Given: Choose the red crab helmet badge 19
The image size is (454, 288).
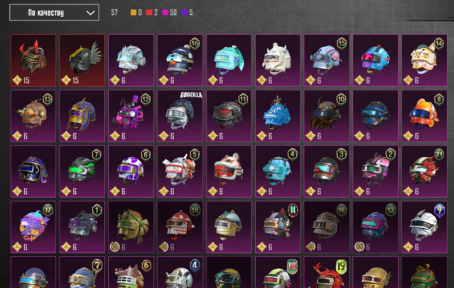Looking at the screenshot, I should click(327, 272).
